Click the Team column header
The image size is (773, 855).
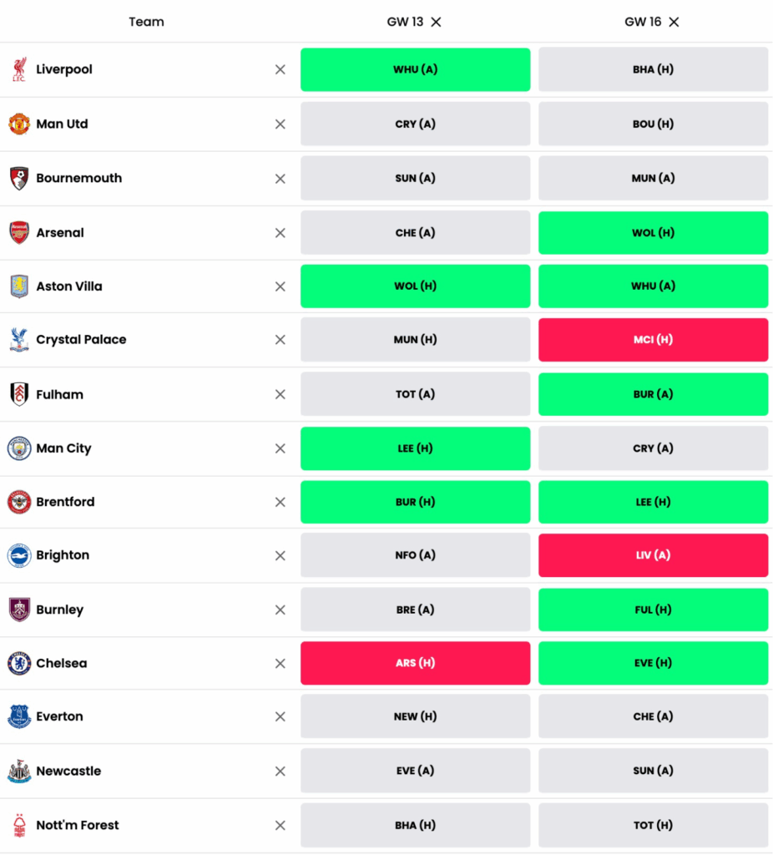[146, 23]
